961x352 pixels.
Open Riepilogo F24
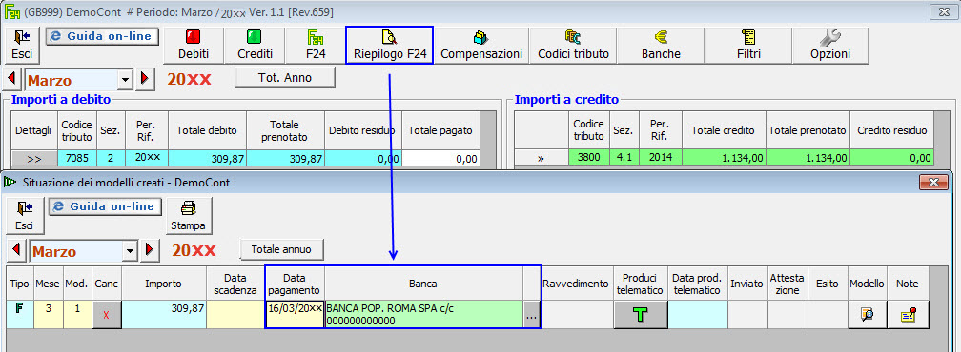point(390,46)
